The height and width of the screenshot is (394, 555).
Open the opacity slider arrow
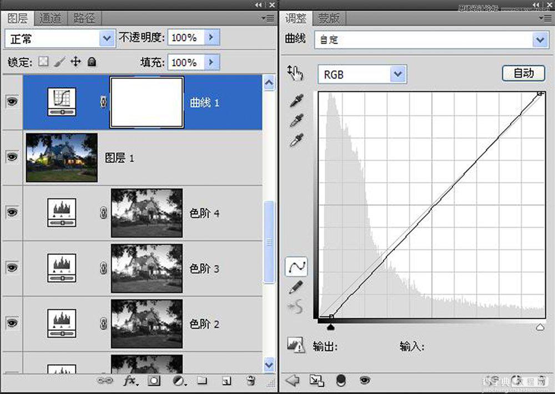(211, 37)
